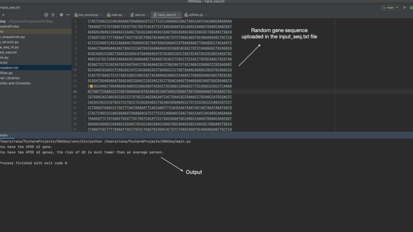Click sequence line 8 starting AGGCCATGCTCG
This screenshot has width=413, height=232.
pyautogui.click(x=160, y=59)
